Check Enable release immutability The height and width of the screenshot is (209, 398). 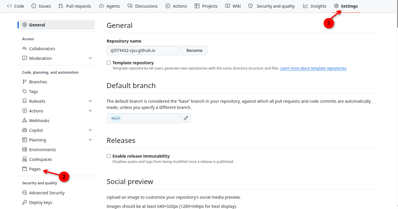coord(109,156)
